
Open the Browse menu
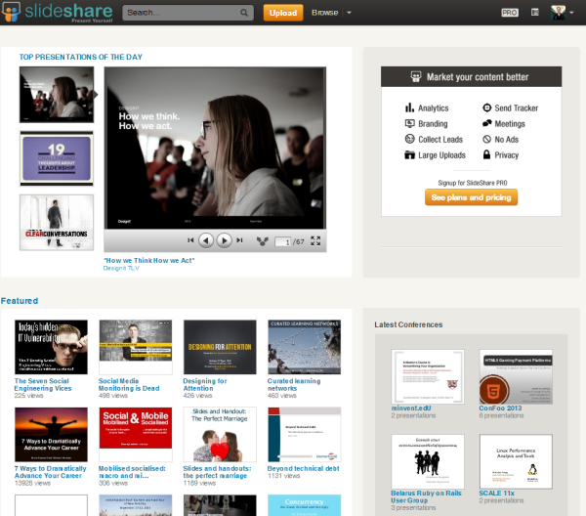point(325,13)
